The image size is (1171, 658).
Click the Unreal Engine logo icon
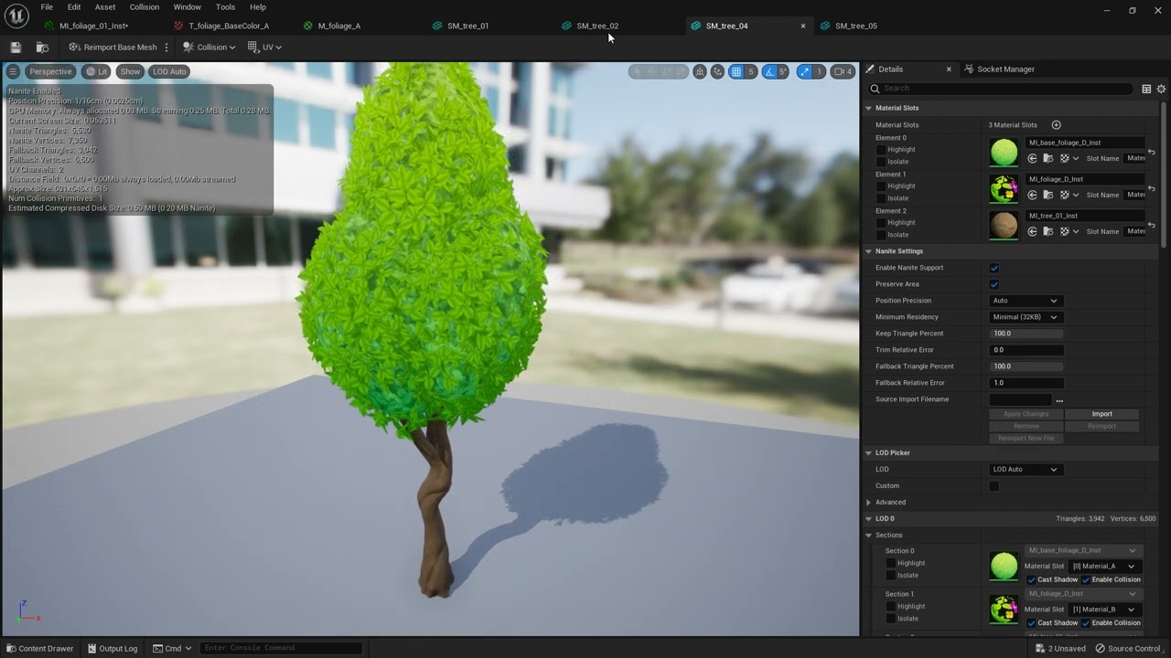17,16
